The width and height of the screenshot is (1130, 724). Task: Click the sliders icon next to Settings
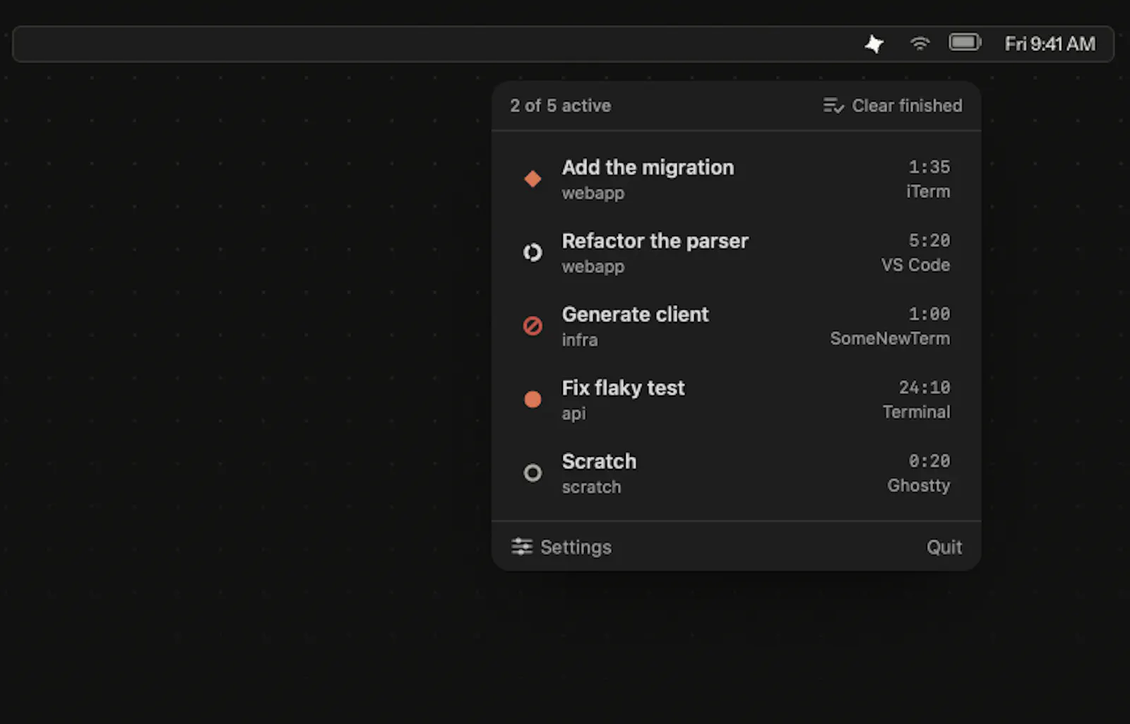tap(522, 547)
